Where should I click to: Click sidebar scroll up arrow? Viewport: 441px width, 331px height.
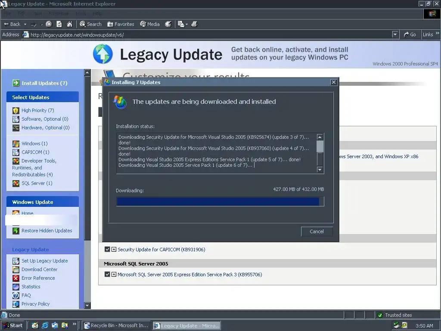pos(87,72)
